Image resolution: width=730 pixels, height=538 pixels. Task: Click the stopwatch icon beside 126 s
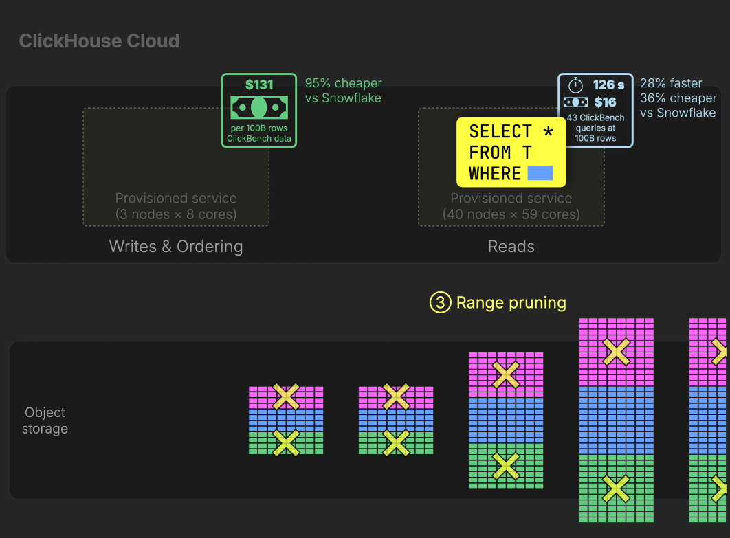coord(575,85)
